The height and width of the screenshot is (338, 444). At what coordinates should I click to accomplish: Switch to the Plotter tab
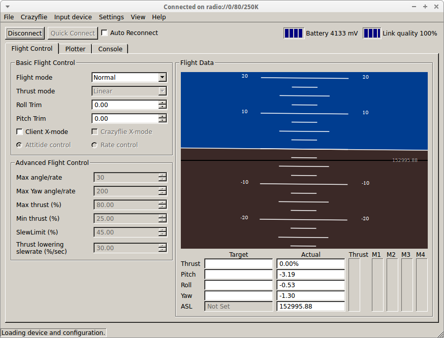click(x=75, y=49)
